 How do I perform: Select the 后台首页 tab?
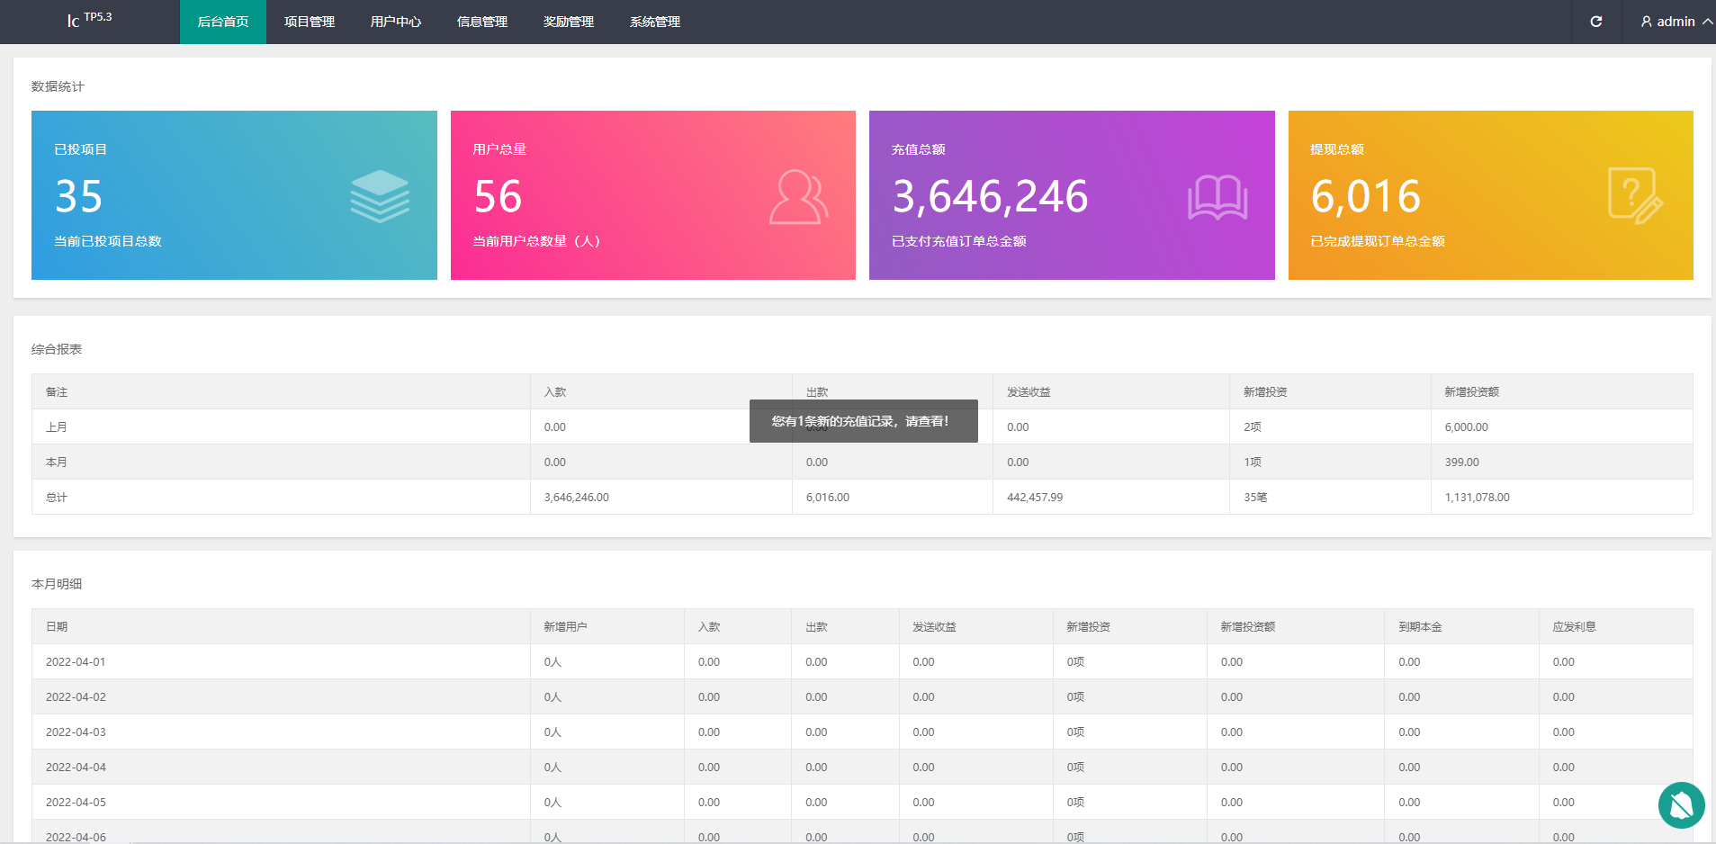click(x=223, y=22)
